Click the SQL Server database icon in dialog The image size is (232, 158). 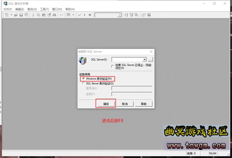click(x=83, y=61)
